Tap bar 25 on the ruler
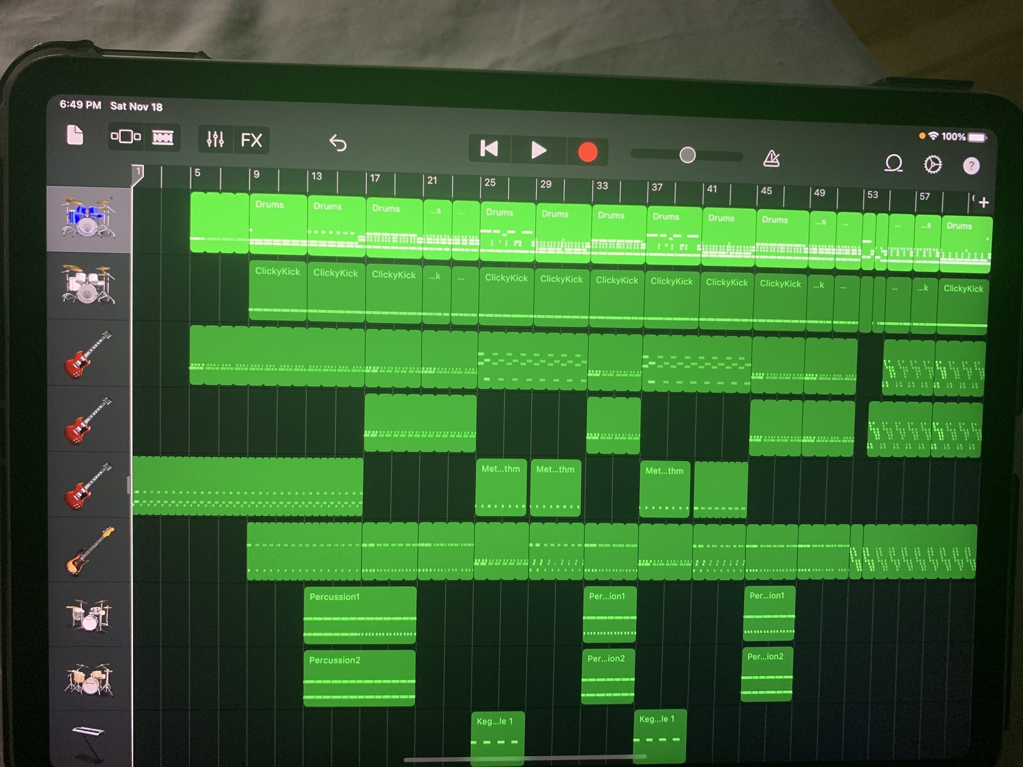This screenshot has height=767, width=1023. point(490,182)
